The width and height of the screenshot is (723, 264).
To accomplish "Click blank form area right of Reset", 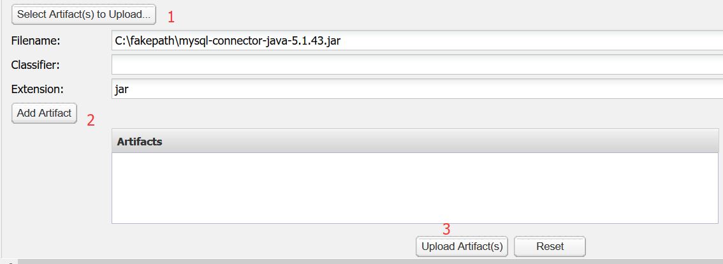I will tap(650, 246).
